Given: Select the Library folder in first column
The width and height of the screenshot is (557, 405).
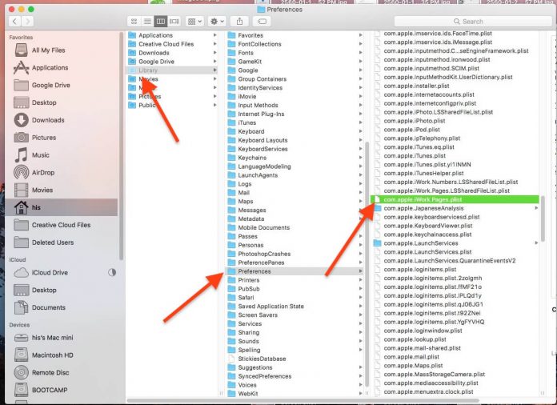Looking at the screenshot, I should click(x=172, y=70).
